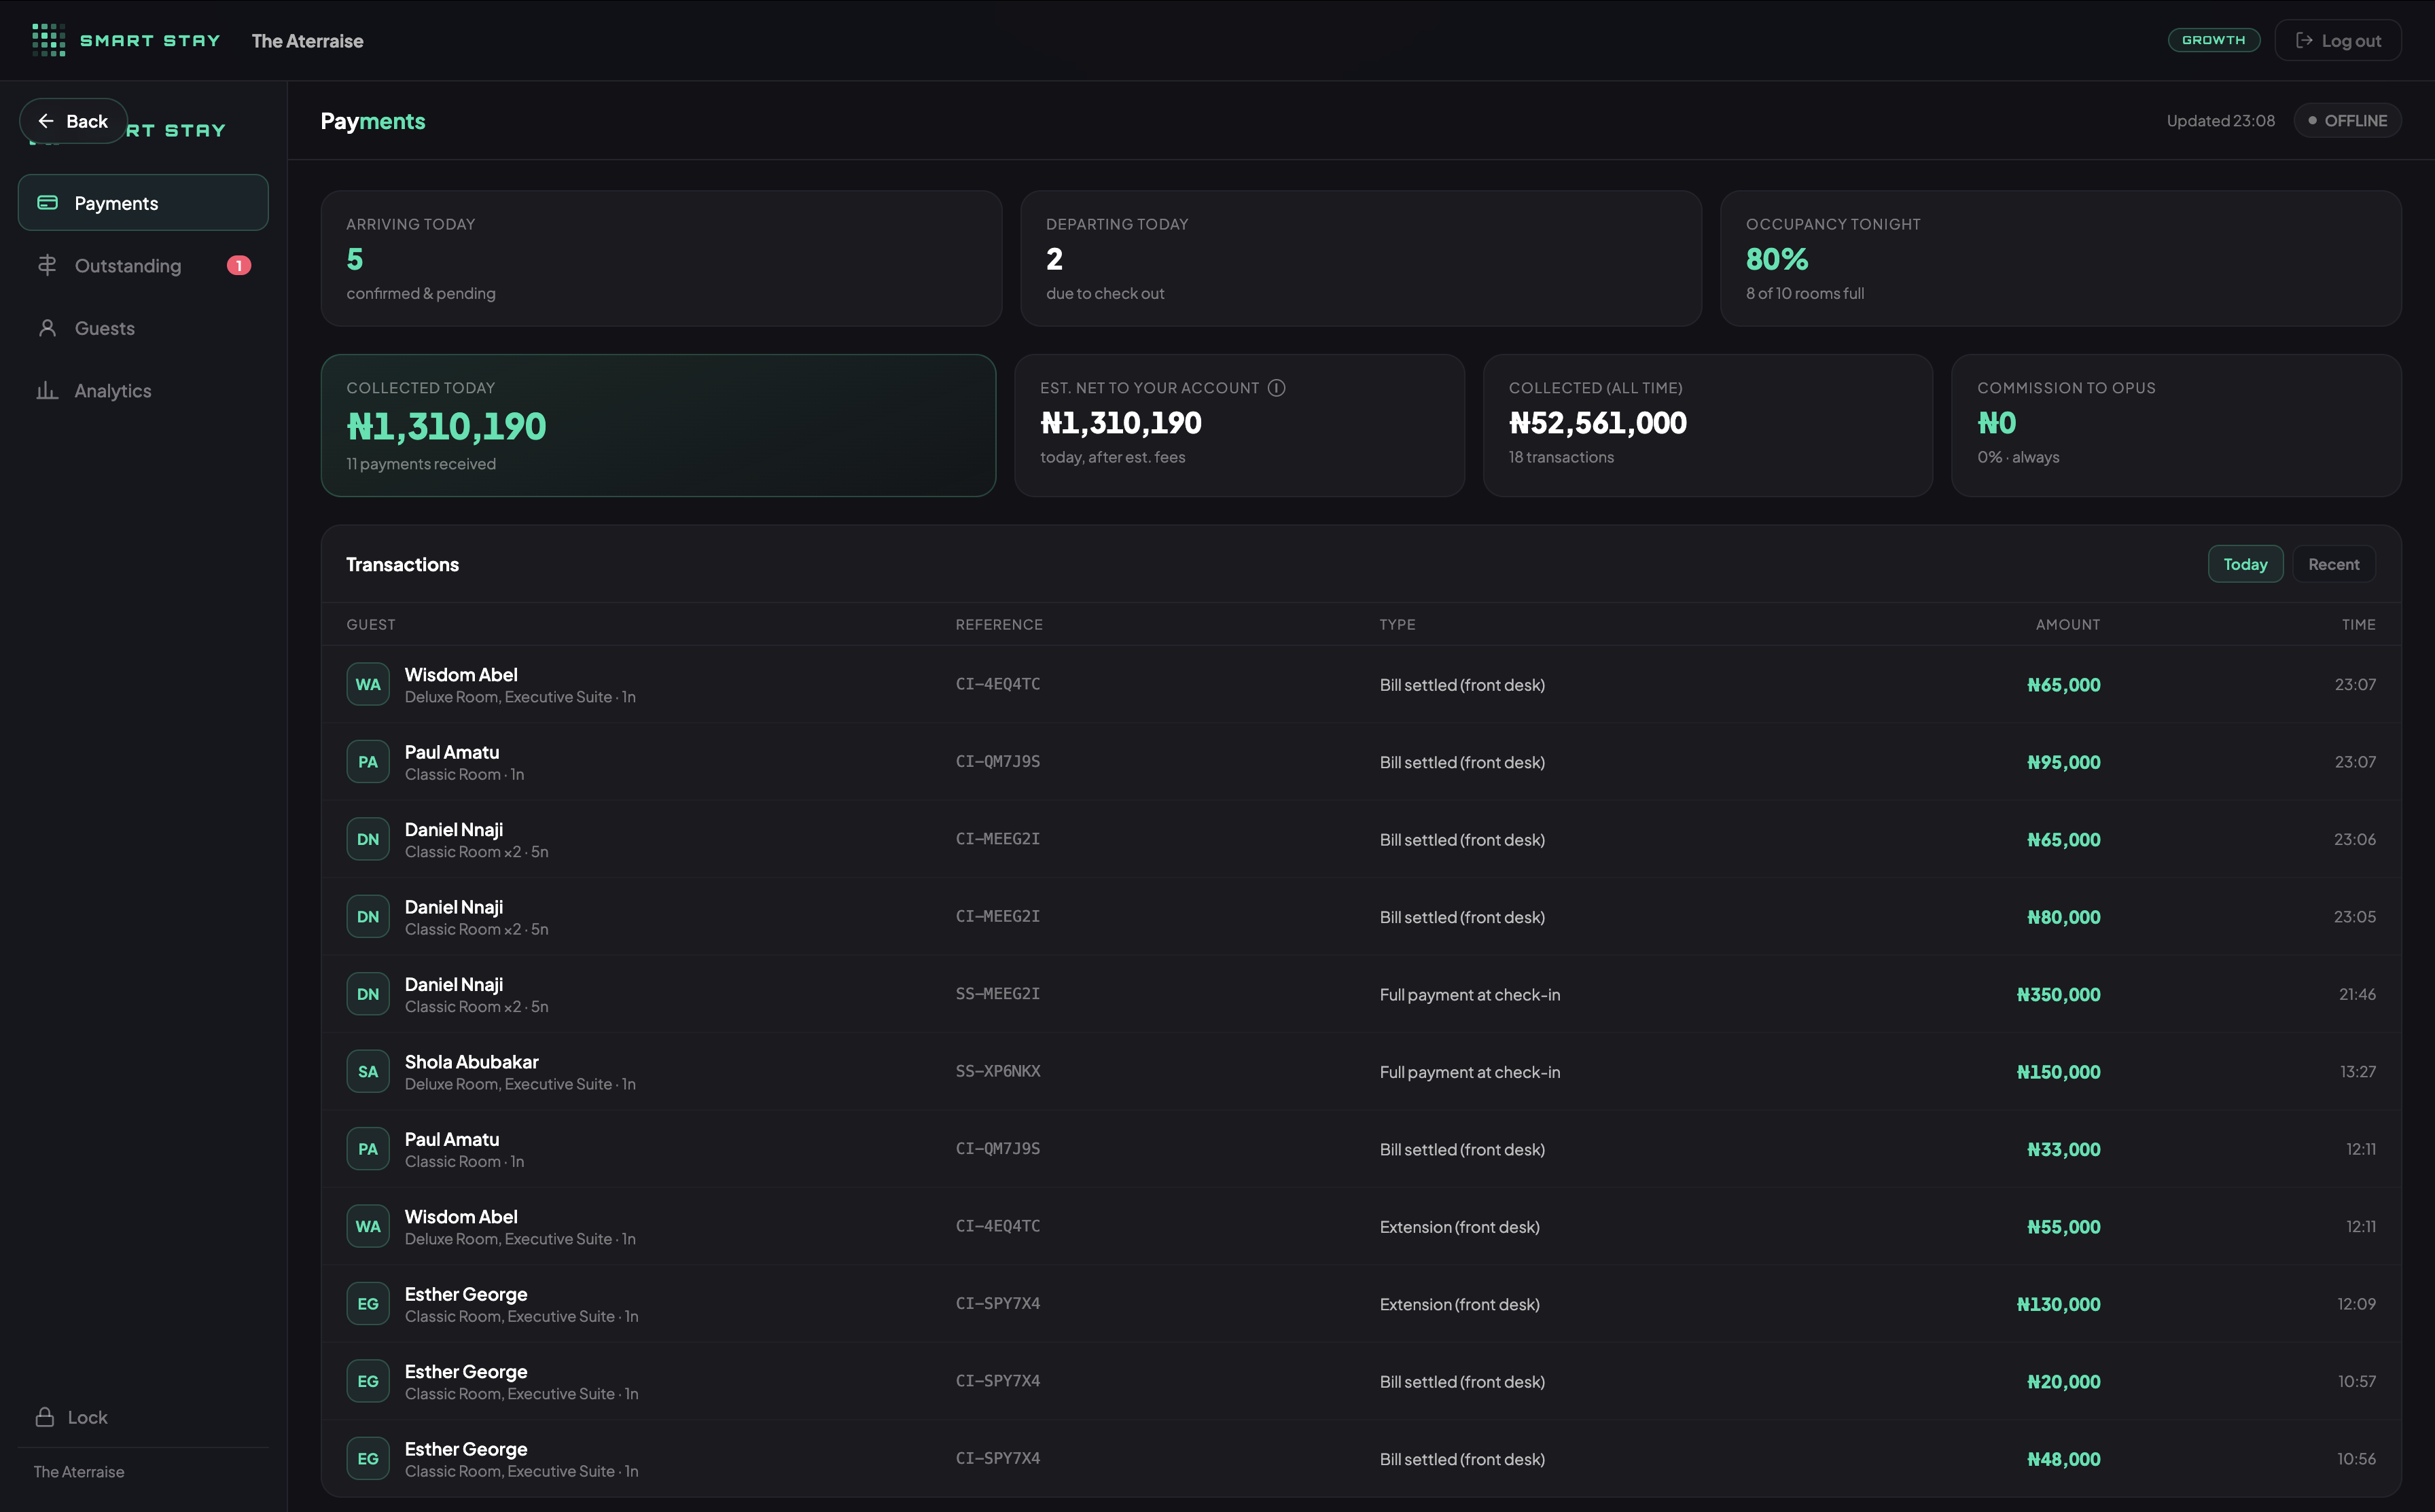Click the time 13:27
The height and width of the screenshot is (1512, 2435).
tap(2357, 1071)
